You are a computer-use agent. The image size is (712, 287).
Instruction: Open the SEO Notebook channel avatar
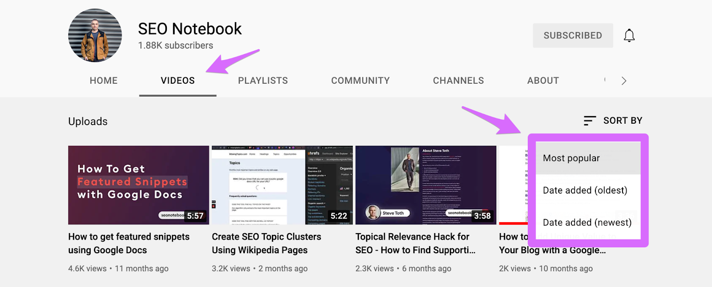(95, 35)
